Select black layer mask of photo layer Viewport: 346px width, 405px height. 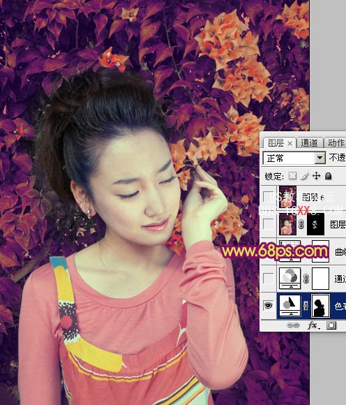315,224
